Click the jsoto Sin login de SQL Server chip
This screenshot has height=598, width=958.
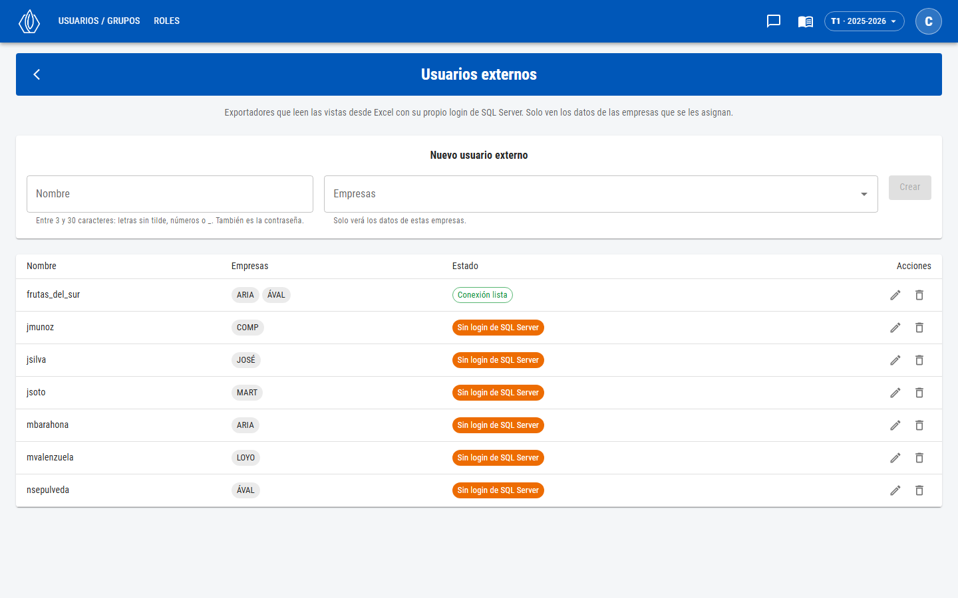[x=498, y=393]
